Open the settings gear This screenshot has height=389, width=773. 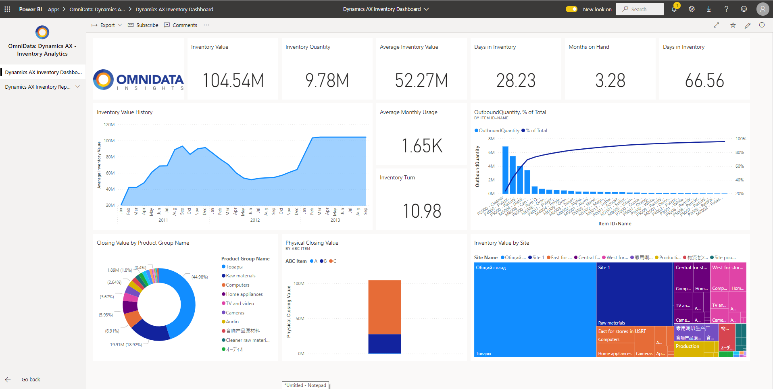(x=692, y=9)
